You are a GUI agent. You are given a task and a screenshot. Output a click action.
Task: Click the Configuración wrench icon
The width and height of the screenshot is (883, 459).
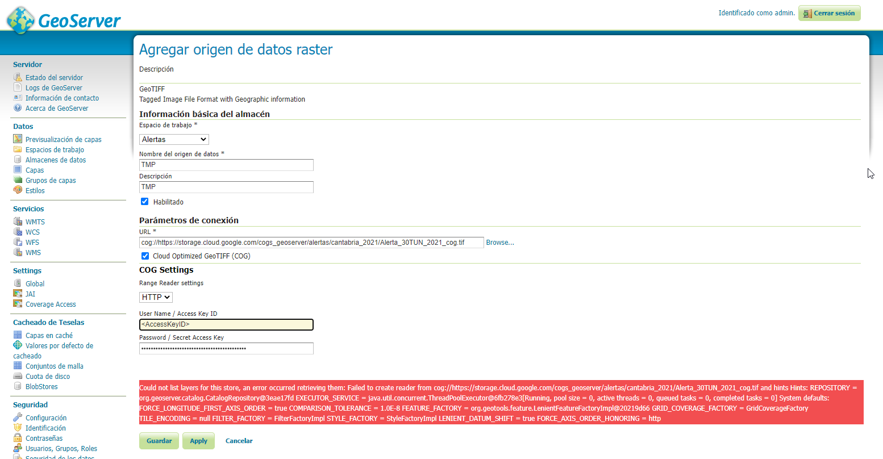18,418
